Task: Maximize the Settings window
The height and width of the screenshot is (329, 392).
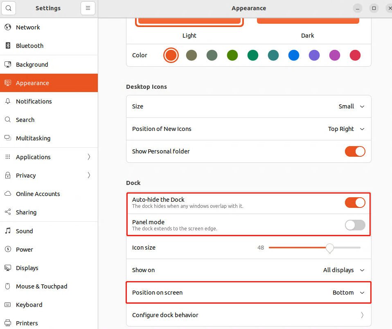Action: [x=374, y=8]
